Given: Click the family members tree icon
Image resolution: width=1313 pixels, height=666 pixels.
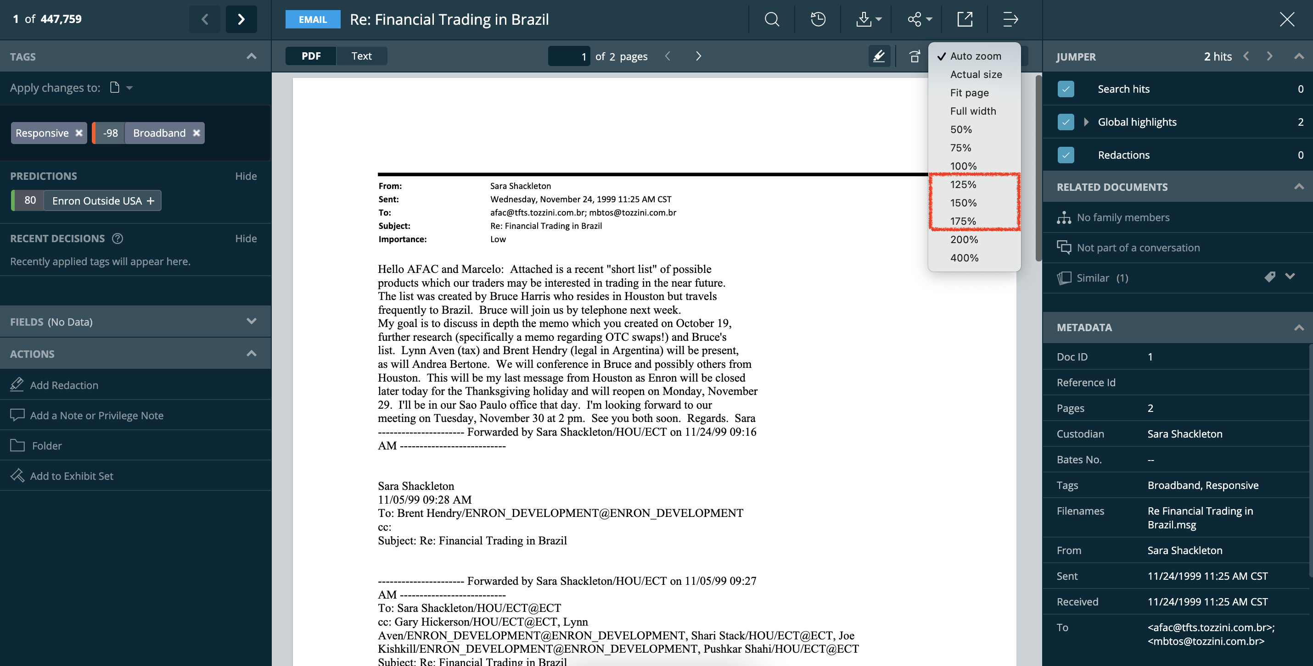Looking at the screenshot, I should coord(1064,217).
